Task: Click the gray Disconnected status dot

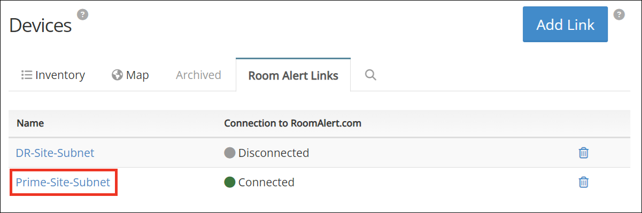Action: (x=230, y=153)
